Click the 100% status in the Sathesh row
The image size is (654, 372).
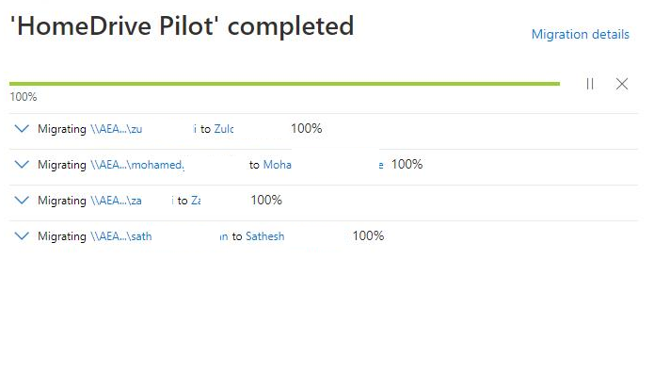pyautogui.click(x=368, y=235)
